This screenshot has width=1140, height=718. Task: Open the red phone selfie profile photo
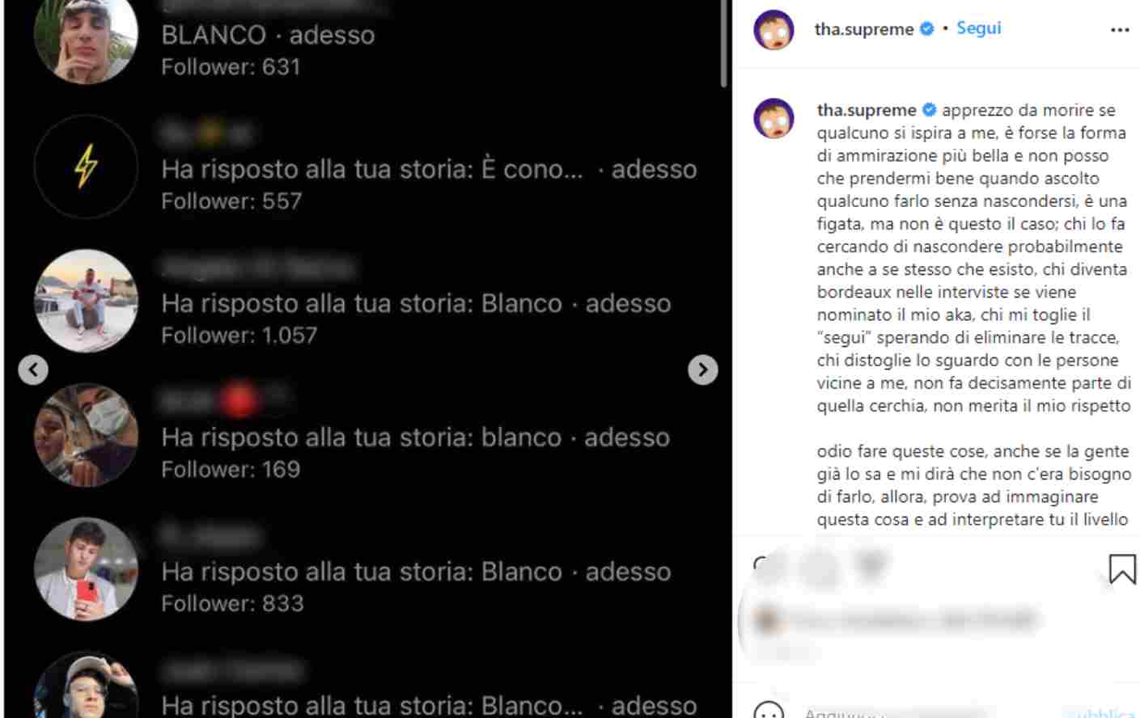[x=86, y=569]
